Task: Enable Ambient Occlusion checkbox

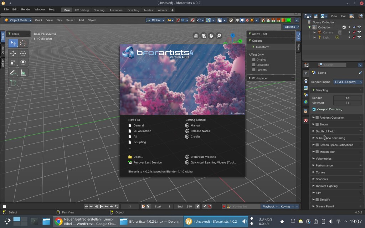Action: pos(317,118)
